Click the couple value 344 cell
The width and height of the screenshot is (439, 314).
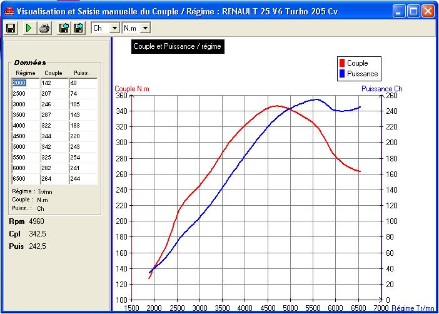click(54, 136)
